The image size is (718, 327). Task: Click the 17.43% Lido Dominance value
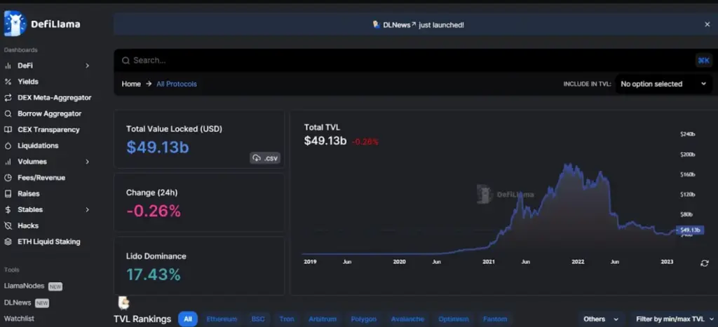coord(154,274)
